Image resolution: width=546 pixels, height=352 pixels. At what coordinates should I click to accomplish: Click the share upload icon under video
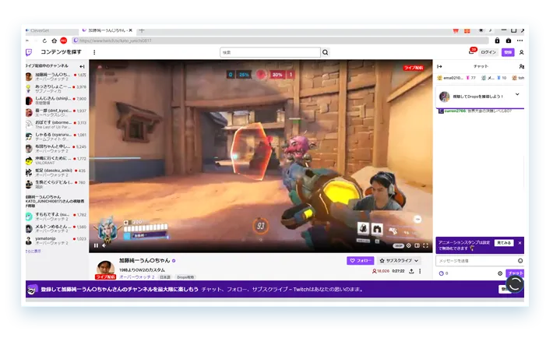coord(411,271)
